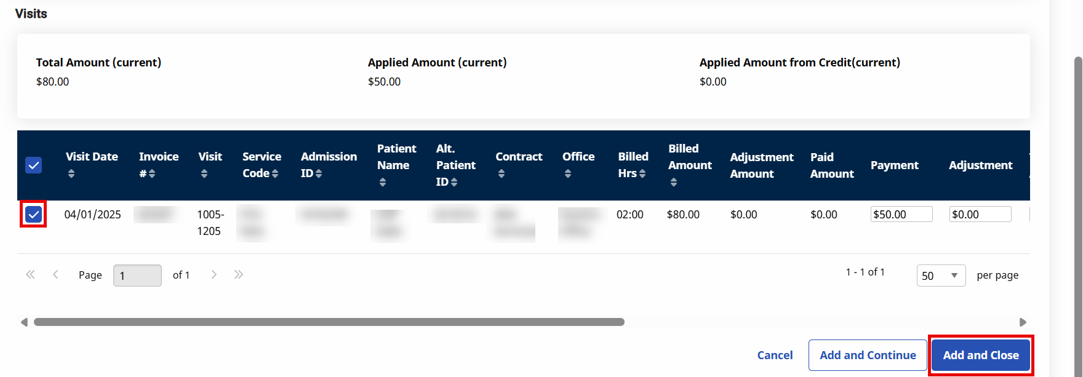Jump to the last page arrow
This screenshot has width=1083, height=377.
click(239, 274)
